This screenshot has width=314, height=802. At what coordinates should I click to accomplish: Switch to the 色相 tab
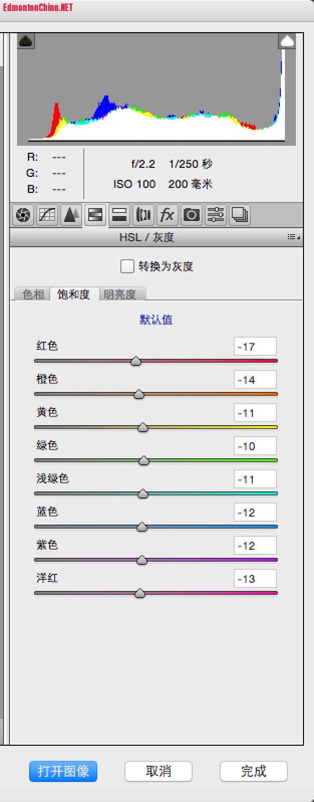coord(33,294)
